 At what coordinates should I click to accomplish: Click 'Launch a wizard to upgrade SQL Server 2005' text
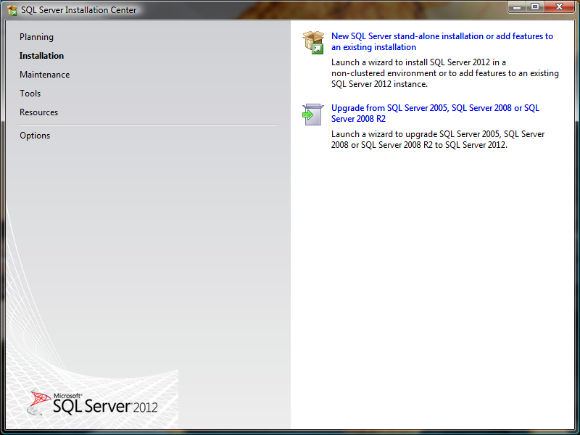(438, 139)
